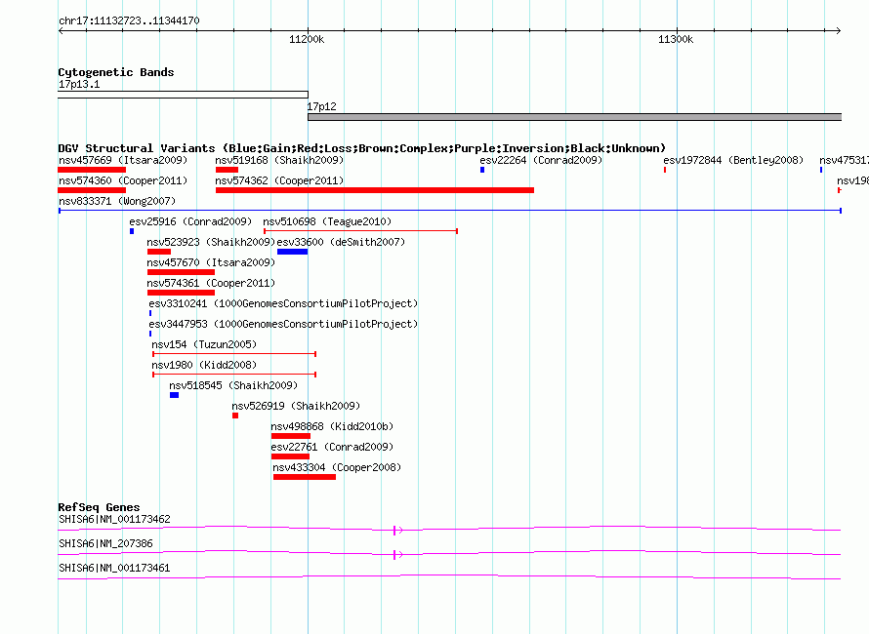Select the blue esv33600 gain bar
Image resolution: width=869 pixels, height=634 pixels.
point(293,252)
